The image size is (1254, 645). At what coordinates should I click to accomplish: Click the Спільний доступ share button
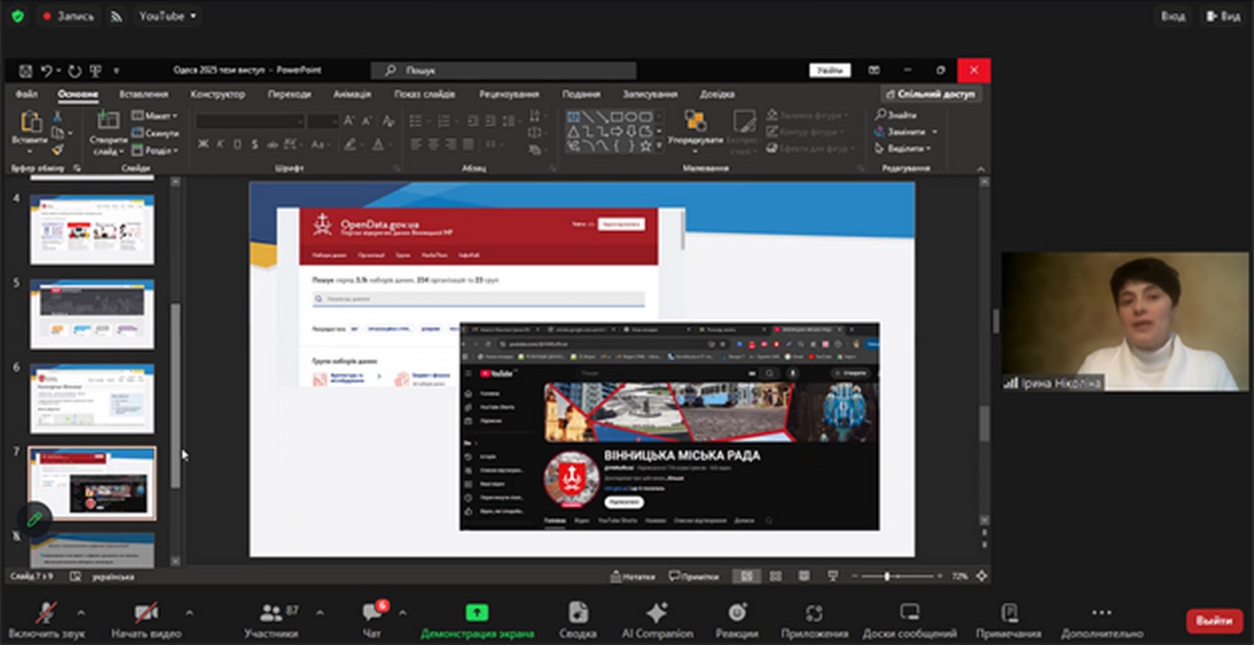tap(931, 94)
